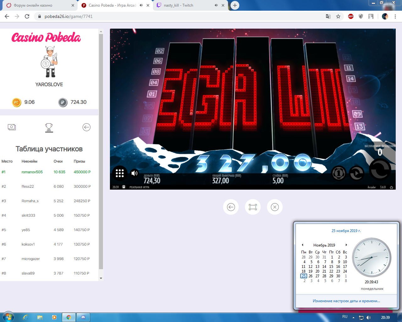
Task: Expand the game to fullscreen
Action: (253, 207)
